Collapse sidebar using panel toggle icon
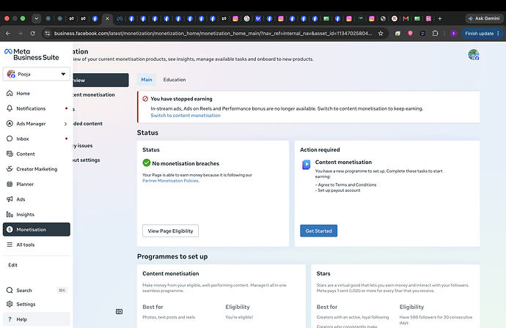 119,312
